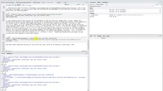Screen dimensions: 163x91
Task: Select the Environment tab
Action: [93, 2]
